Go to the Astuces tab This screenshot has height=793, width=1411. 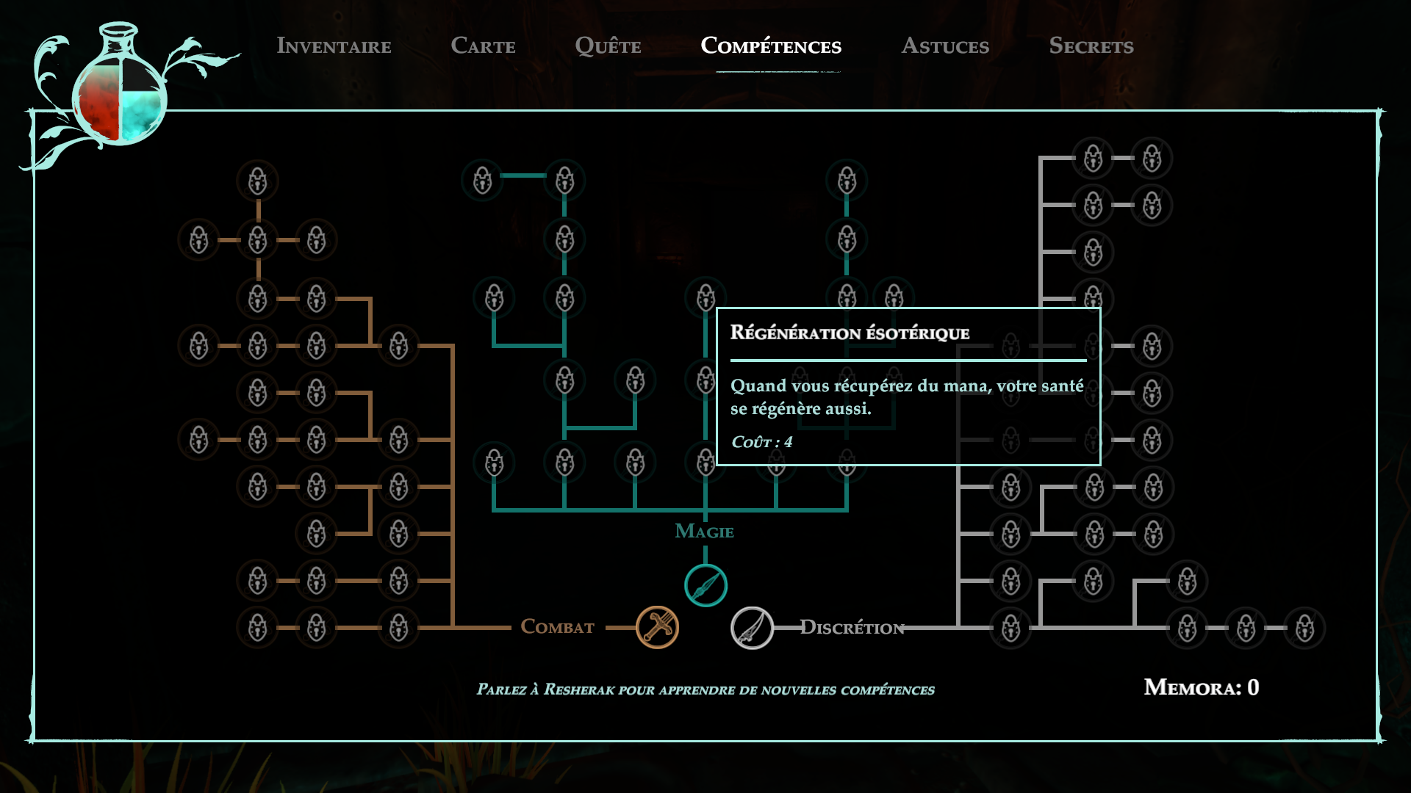click(x=945, y=46)
